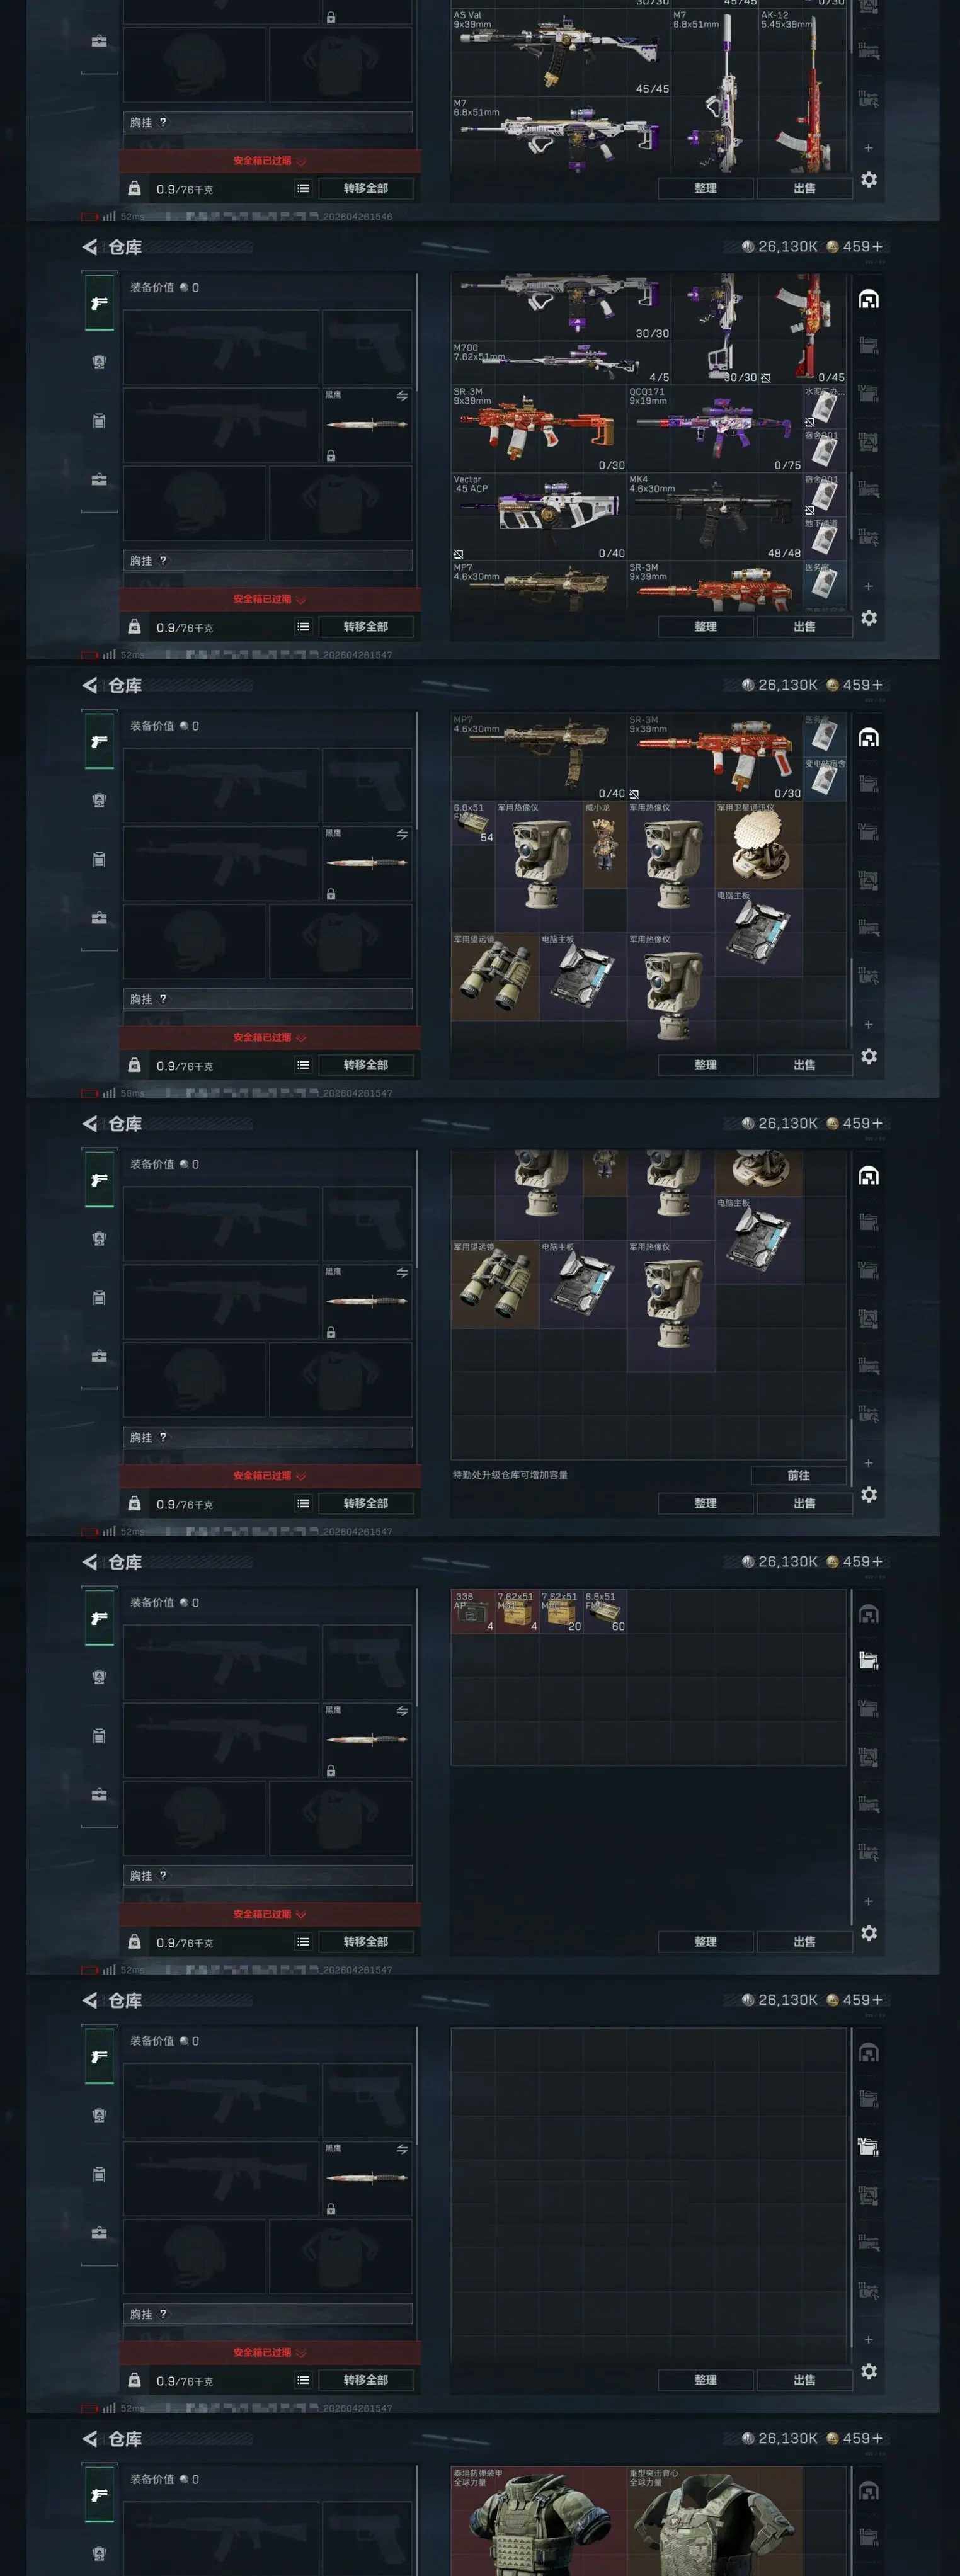Click 转移全部 on the fully empty stash screen

click(x=365, y=2380)
